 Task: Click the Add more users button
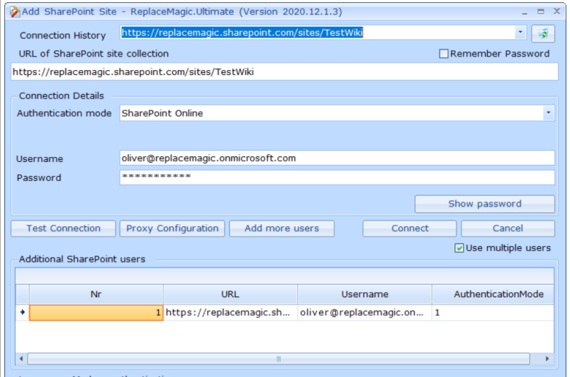click(x=281, y=228)
